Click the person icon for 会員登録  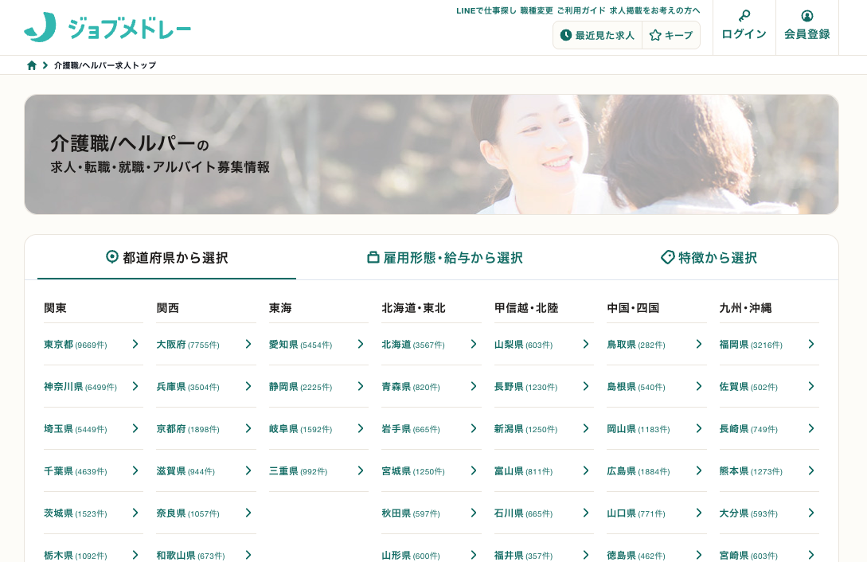(807, 15)
